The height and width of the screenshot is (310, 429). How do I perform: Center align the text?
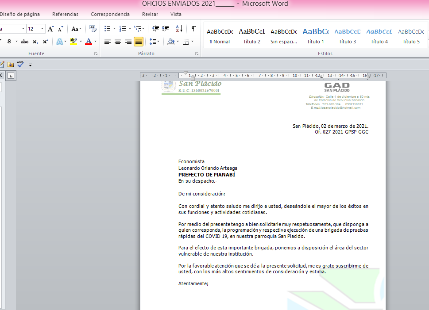click(118, 42)
